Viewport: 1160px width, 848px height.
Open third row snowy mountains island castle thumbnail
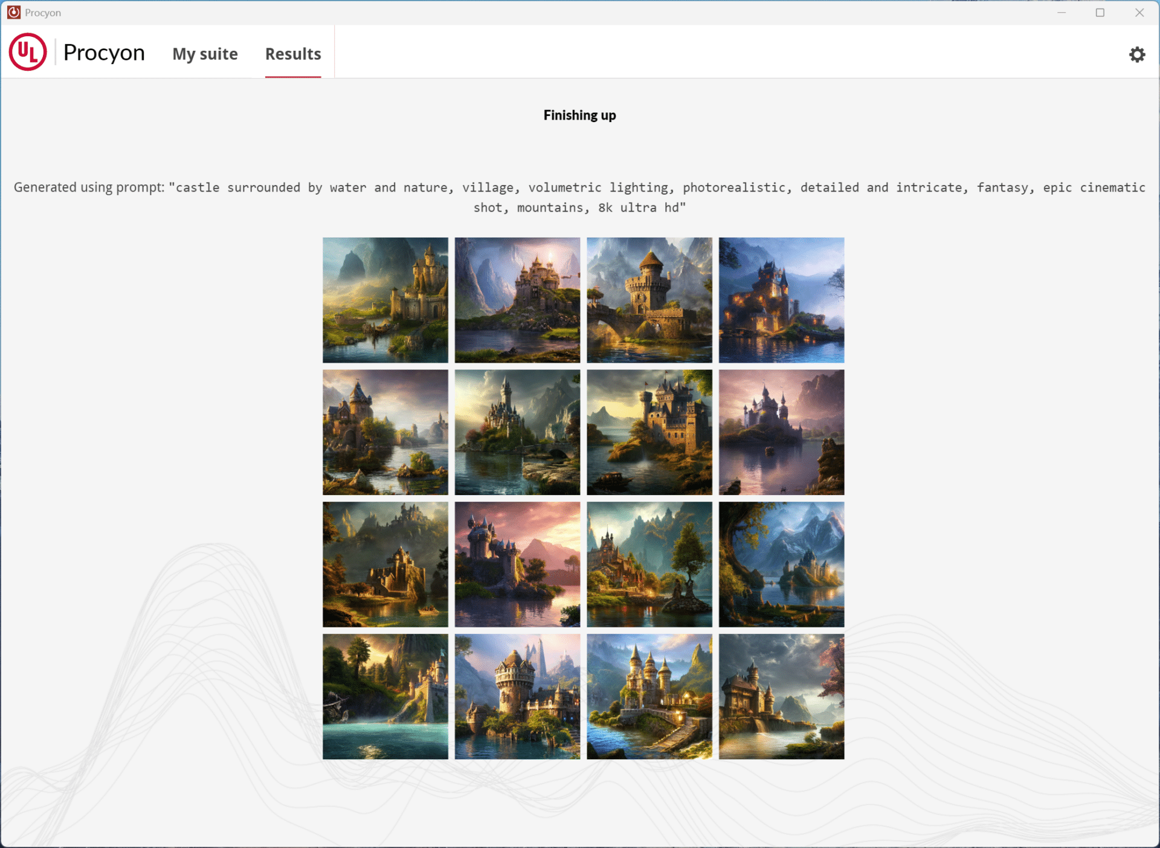(x=781, y=564)
